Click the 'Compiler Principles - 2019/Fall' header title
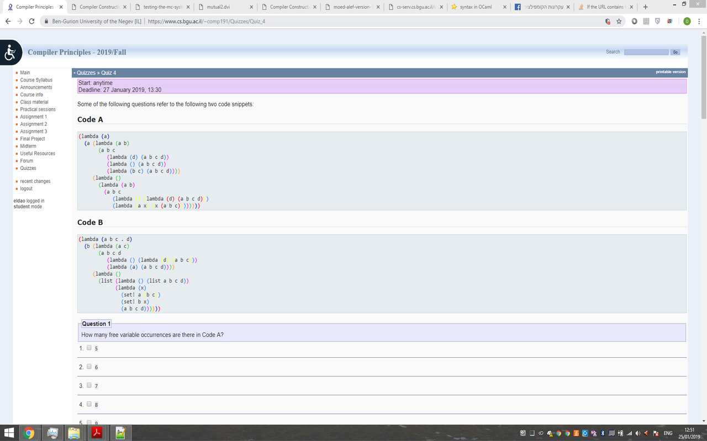The height and width of the screenshot is (441, 707). coord(77,52)
